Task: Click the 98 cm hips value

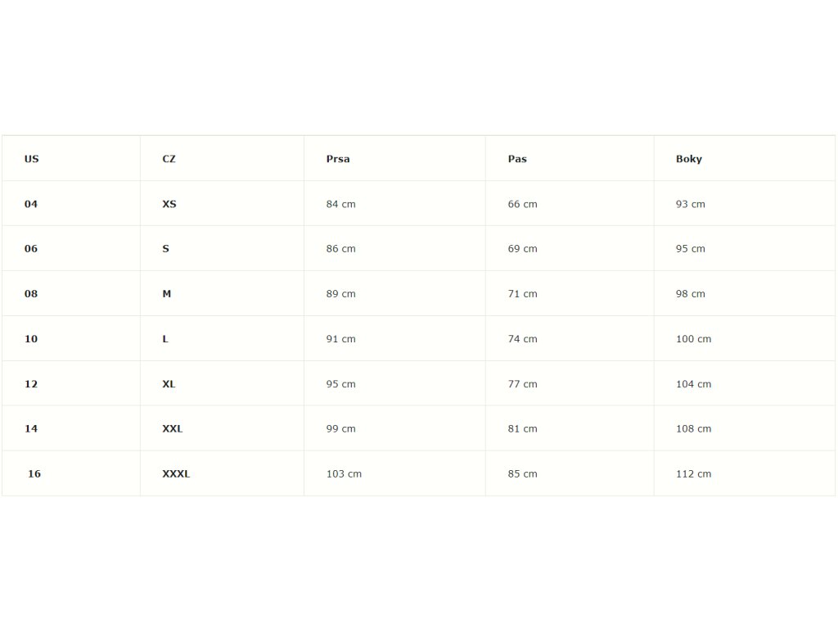Action: tap(690, 294)
